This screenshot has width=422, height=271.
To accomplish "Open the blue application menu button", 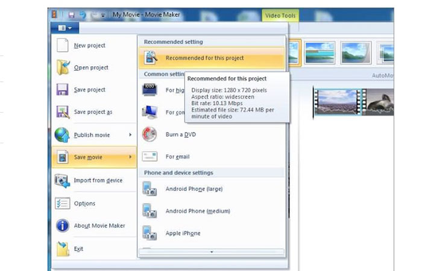I will [x=65, y=28].
